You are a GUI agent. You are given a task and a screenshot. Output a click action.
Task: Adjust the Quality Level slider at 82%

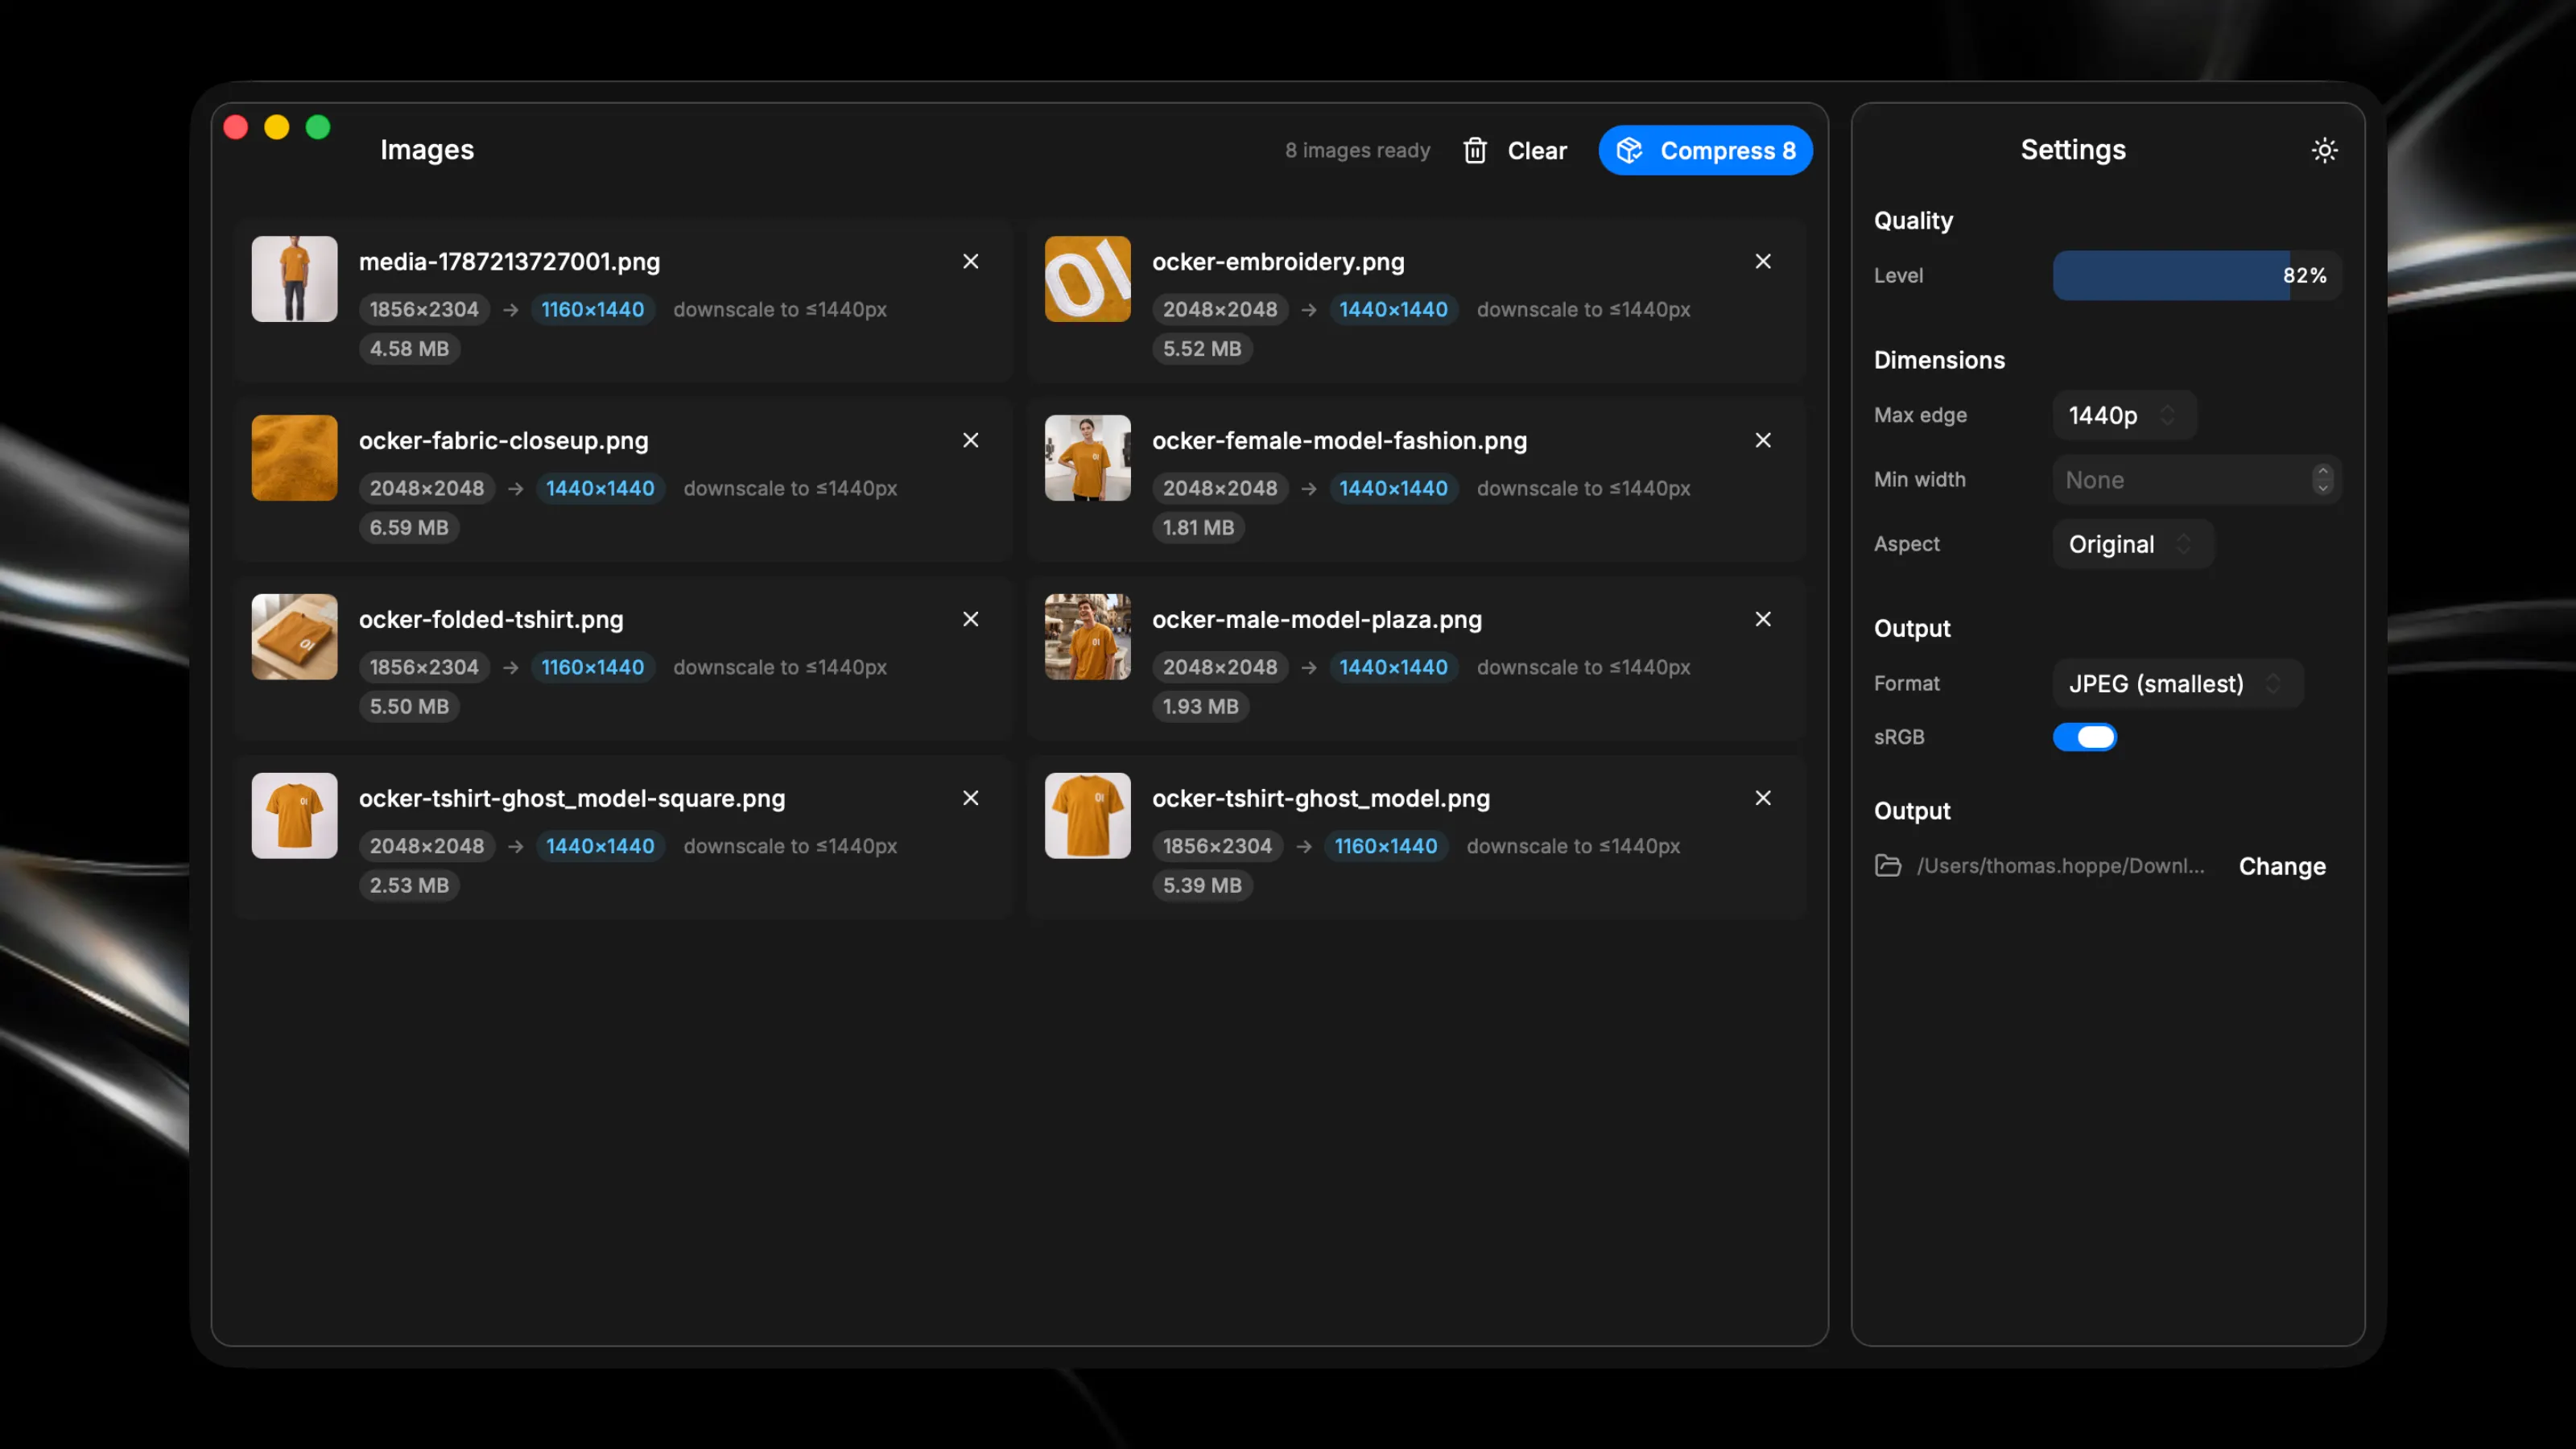[2196, 275]
